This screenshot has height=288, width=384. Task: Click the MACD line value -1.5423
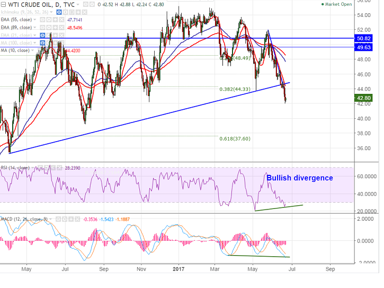(x=106, y=219)
